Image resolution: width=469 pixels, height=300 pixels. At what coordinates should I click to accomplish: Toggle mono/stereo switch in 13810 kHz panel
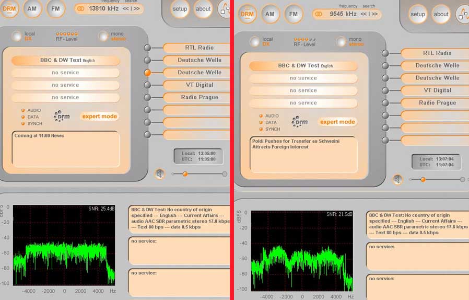pos(103,36)
